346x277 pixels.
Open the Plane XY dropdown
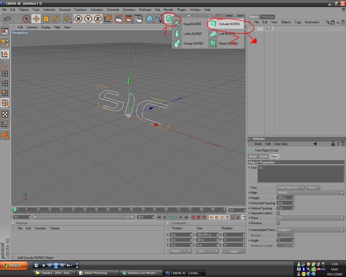(x=310, y=218)
